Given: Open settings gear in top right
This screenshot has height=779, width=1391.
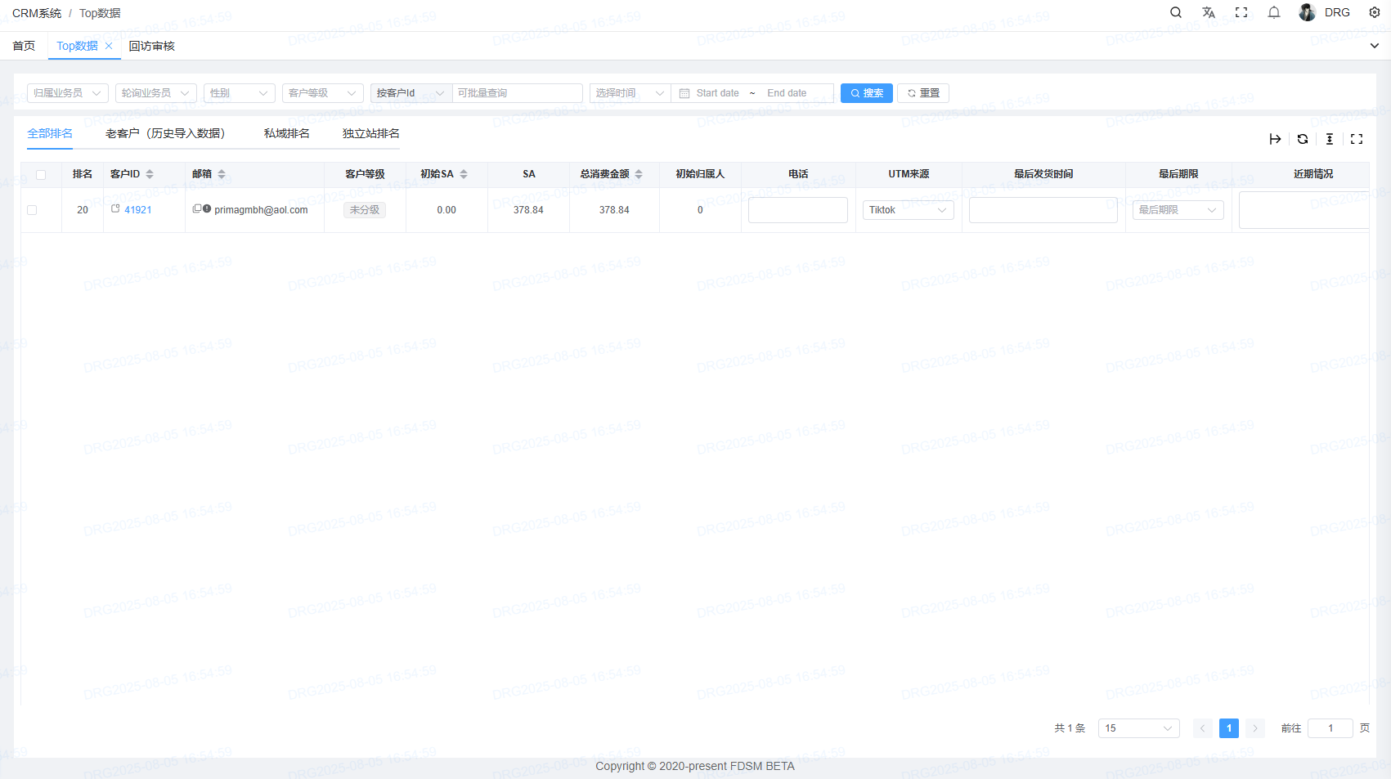Looking at the screenshot, I should tap(1375, 12).
